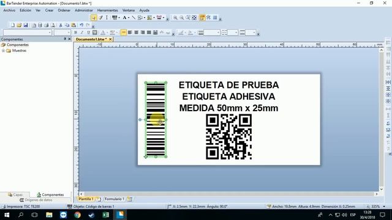Click the font color button

point(103,32)
